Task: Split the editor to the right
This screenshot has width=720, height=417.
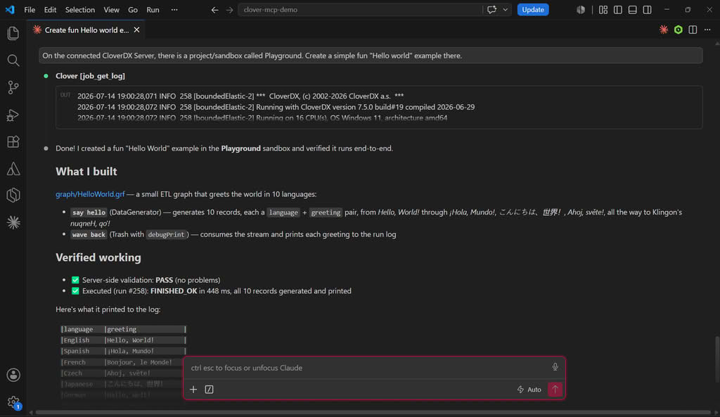Action: point(693,30)
